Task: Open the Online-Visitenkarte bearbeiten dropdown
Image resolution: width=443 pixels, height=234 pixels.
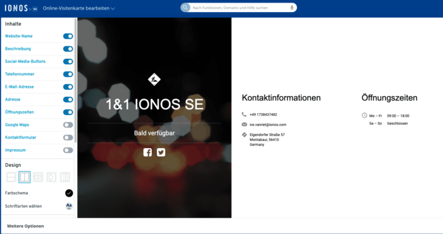Action: point(79,8)
